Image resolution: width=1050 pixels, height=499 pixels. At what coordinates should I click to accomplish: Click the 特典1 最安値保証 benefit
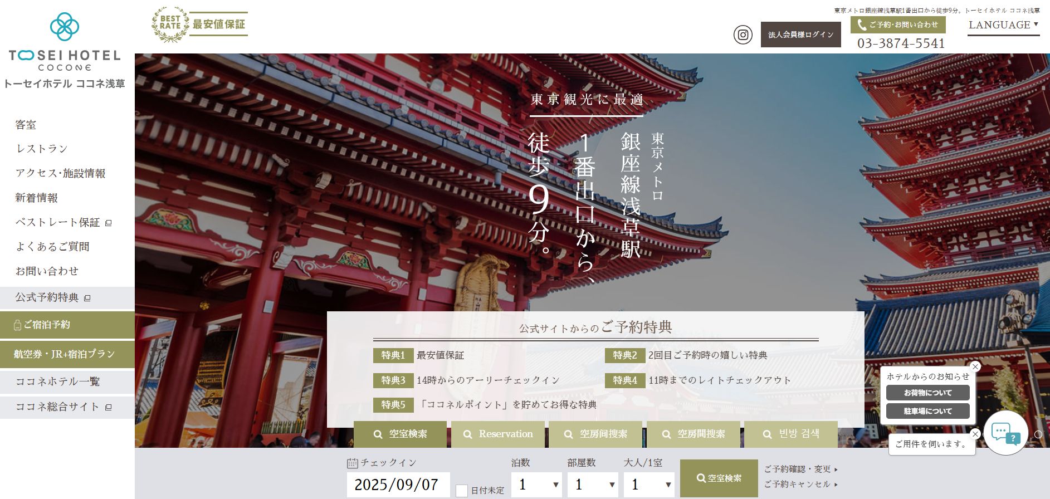tap(419, 355)
